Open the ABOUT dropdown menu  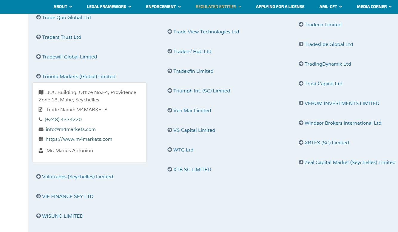(x=63, y=7)
